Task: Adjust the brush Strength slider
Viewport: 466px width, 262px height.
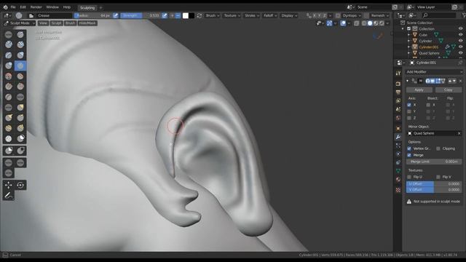Action: pyautogui.click(x=141, y=15)
